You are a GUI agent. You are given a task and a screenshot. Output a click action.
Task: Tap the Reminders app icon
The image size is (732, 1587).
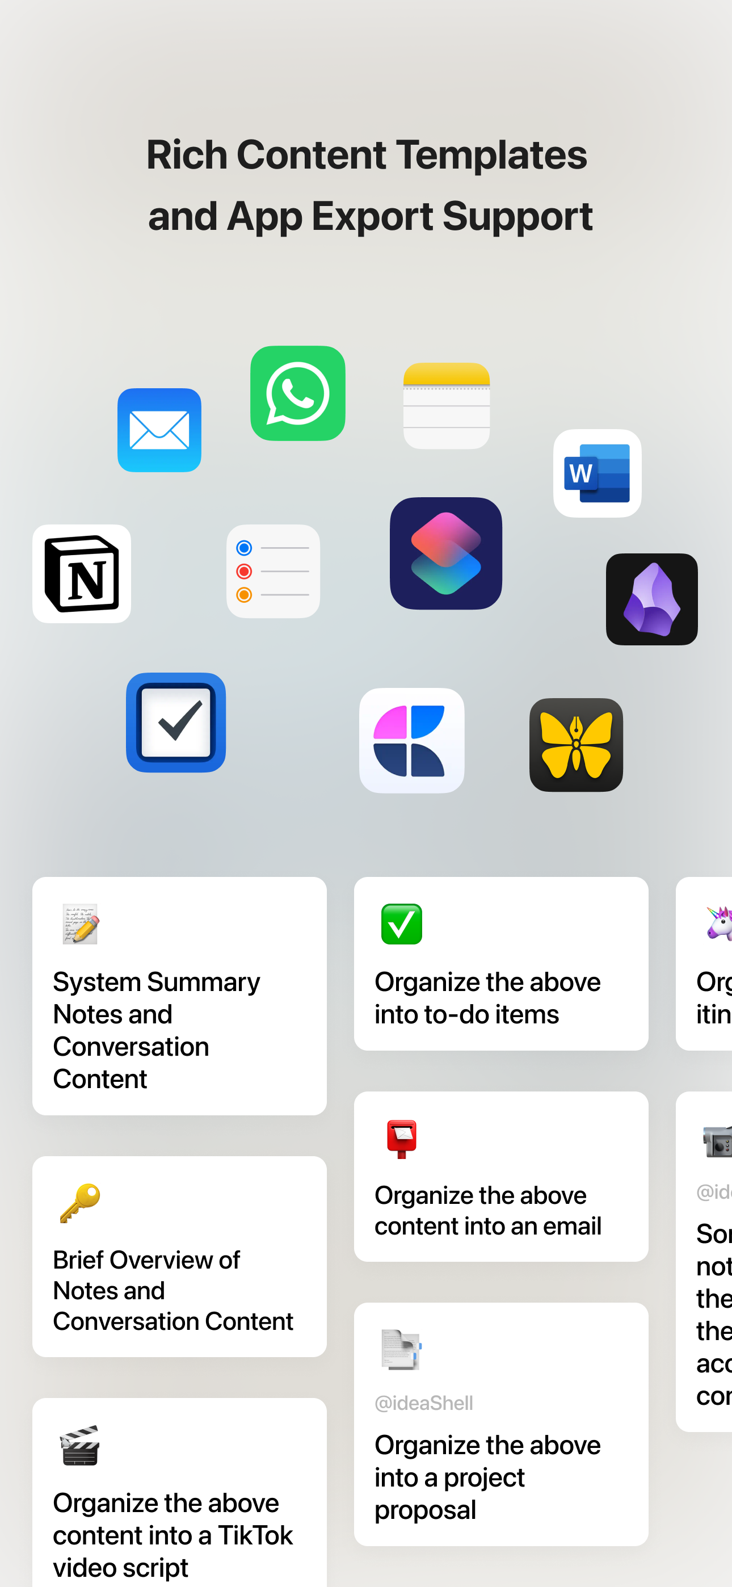tap(273, 571)
